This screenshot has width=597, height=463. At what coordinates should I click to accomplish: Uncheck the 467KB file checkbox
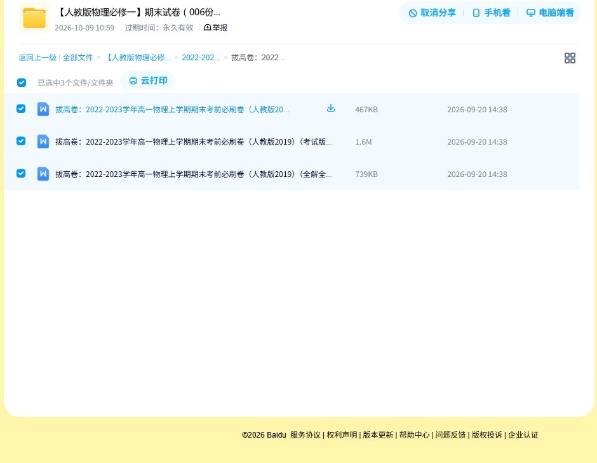coord(21,108)
